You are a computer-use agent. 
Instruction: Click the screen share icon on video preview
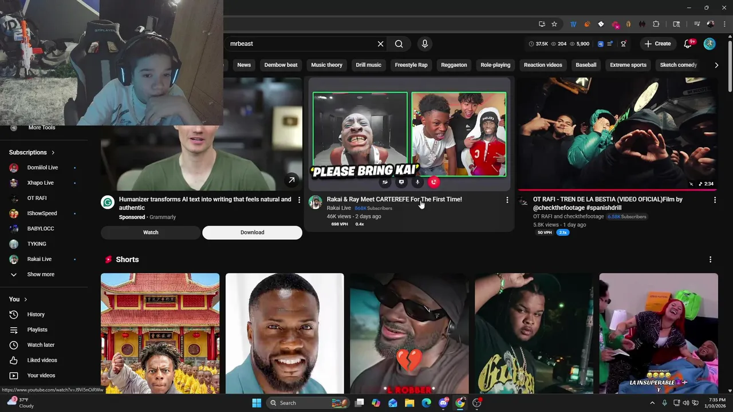pyautogui.click(x=401, y=182)
